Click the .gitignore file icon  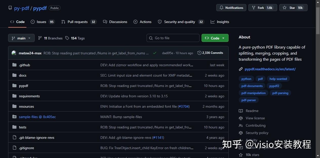click(x=14, y=148)
